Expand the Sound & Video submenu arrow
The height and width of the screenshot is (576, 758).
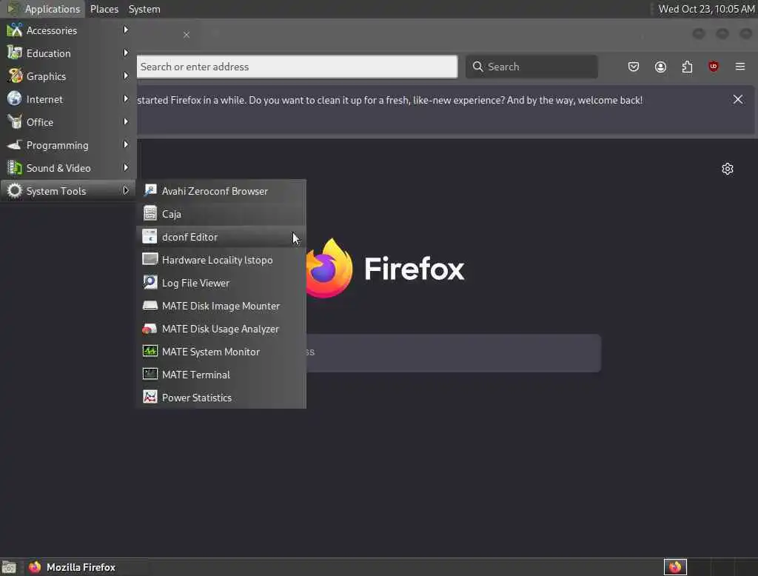(126, 168)
